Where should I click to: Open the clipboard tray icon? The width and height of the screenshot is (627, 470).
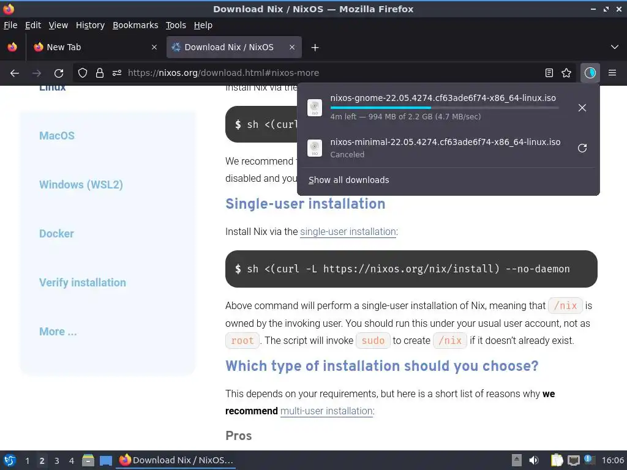[557, 460]
